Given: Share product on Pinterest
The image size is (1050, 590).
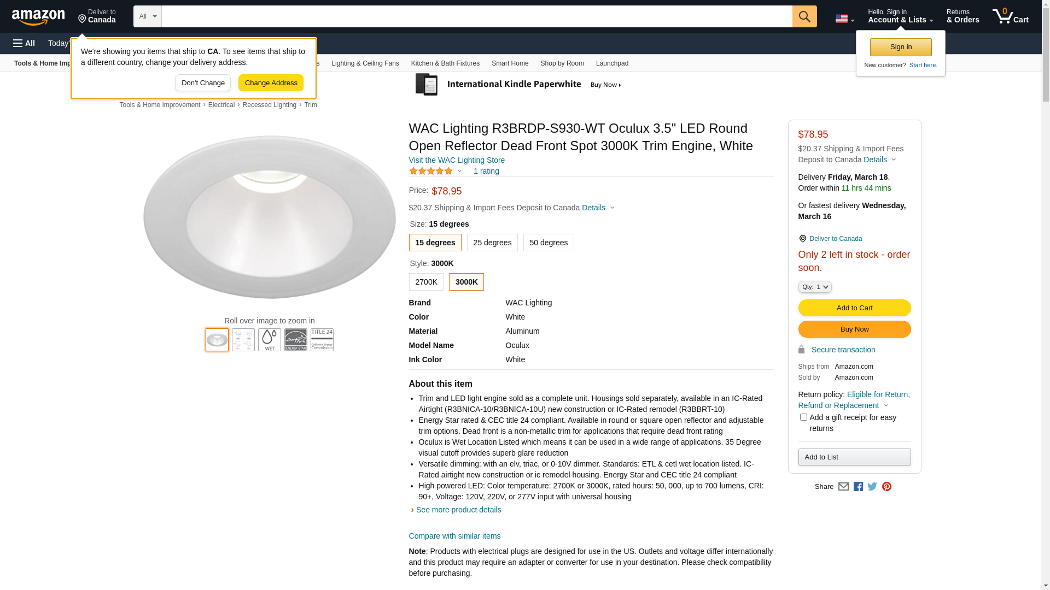Looking at the screenshot, I should point(886,487).
